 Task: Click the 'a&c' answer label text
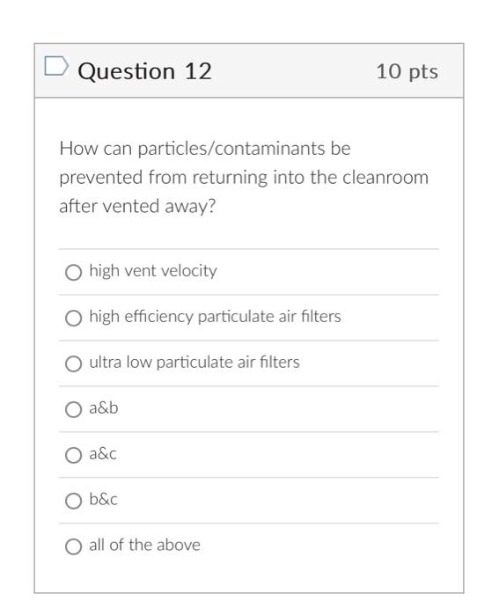103,454
